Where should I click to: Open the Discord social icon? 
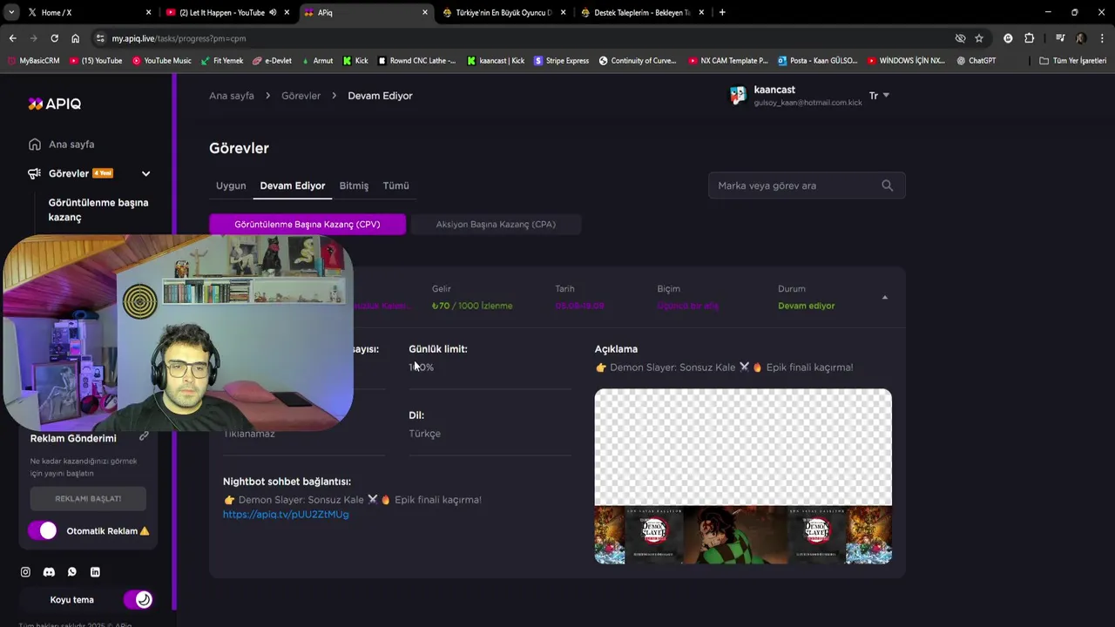coord(49,572)
